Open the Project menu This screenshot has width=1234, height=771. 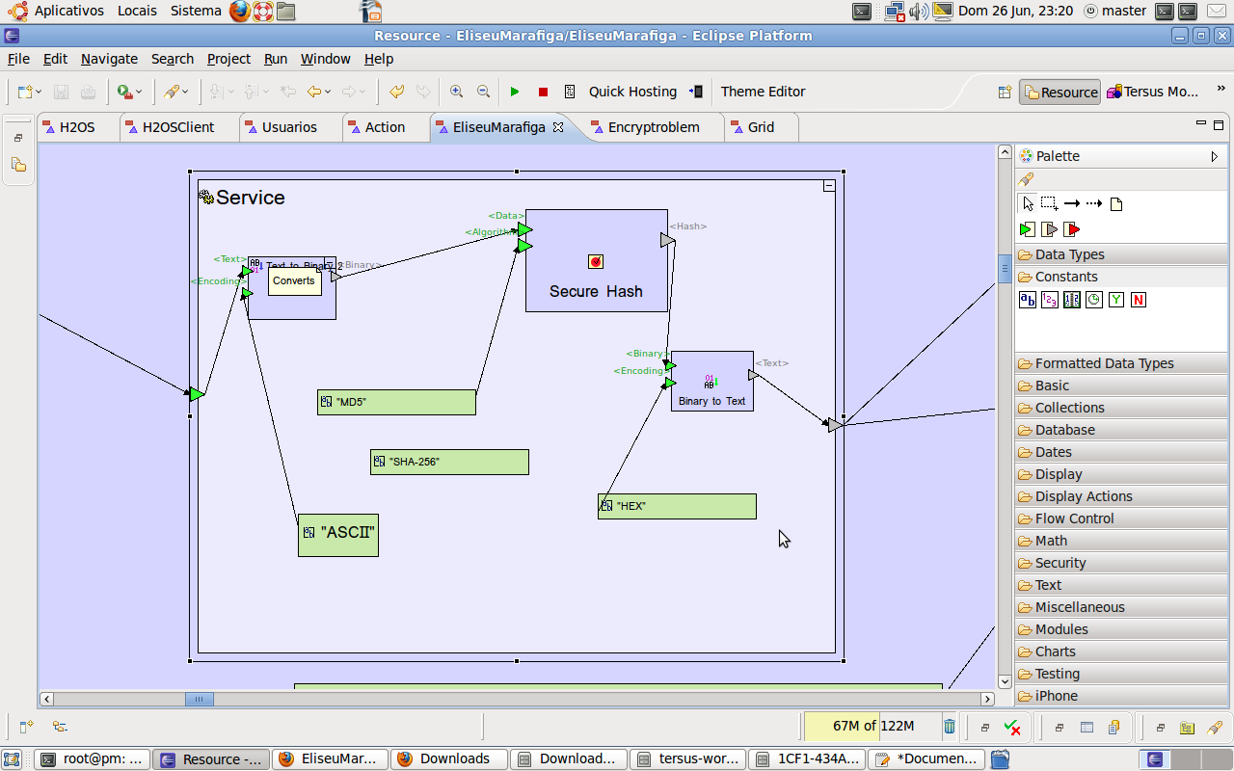point(228,59)
